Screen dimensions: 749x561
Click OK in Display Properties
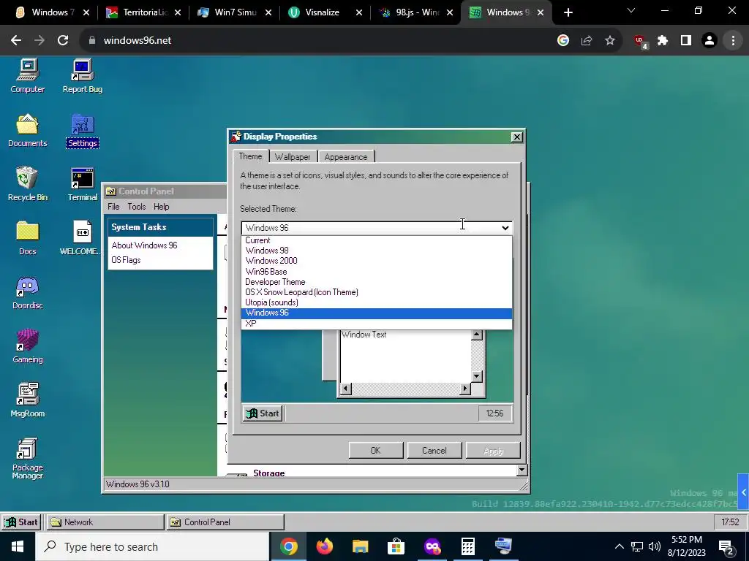pos(376,450)
